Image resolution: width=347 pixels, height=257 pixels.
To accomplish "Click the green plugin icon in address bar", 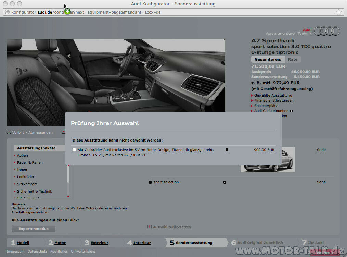I will [x=67, y=12].
